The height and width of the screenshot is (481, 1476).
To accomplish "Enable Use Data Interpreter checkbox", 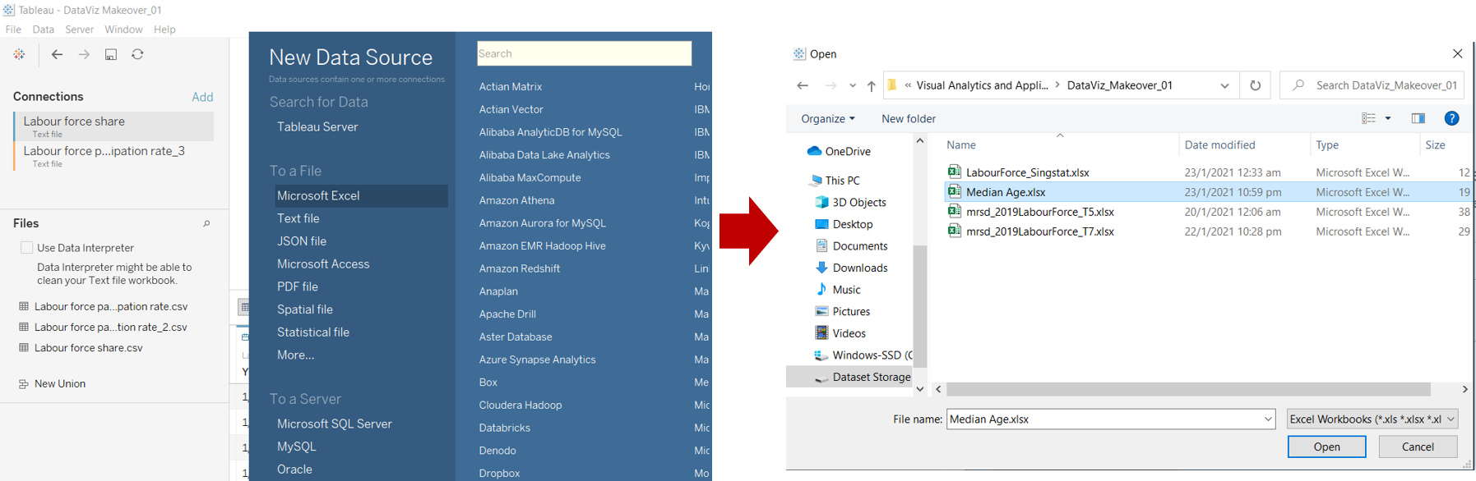I will pyautogui.click(x=27, y=247).
